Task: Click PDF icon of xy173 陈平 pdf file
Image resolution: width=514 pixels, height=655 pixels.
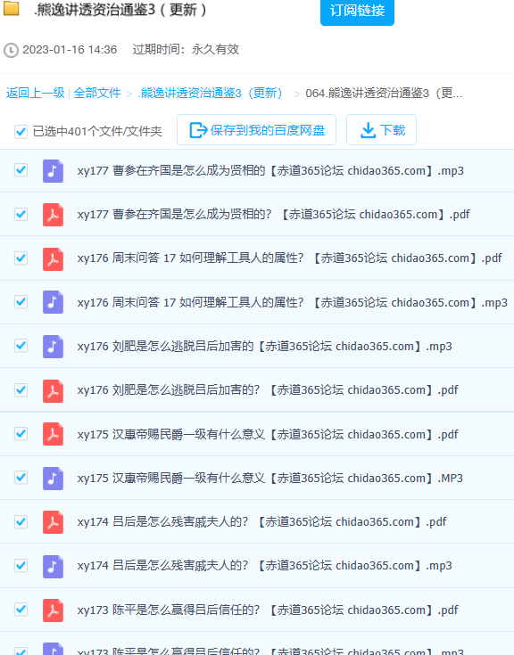Action: [53, 610]
